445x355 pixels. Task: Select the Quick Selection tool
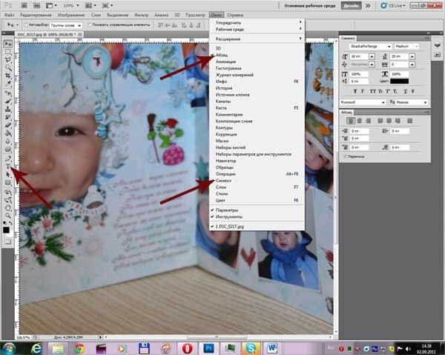7,67
